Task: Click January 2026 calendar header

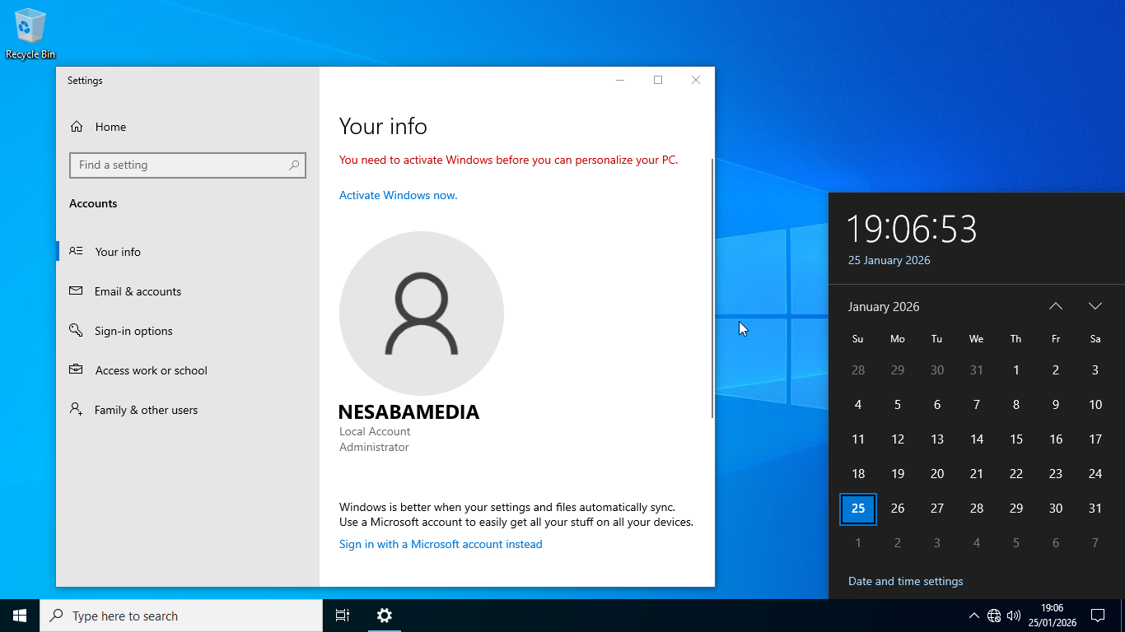Action: (x=884, y=307)
